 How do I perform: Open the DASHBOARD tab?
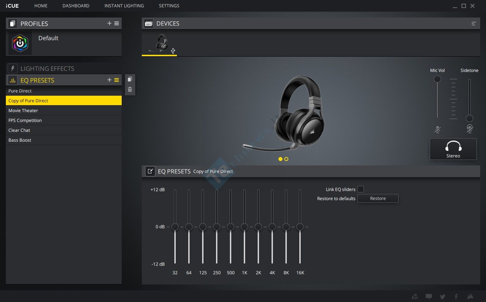(x=76, y=6)
